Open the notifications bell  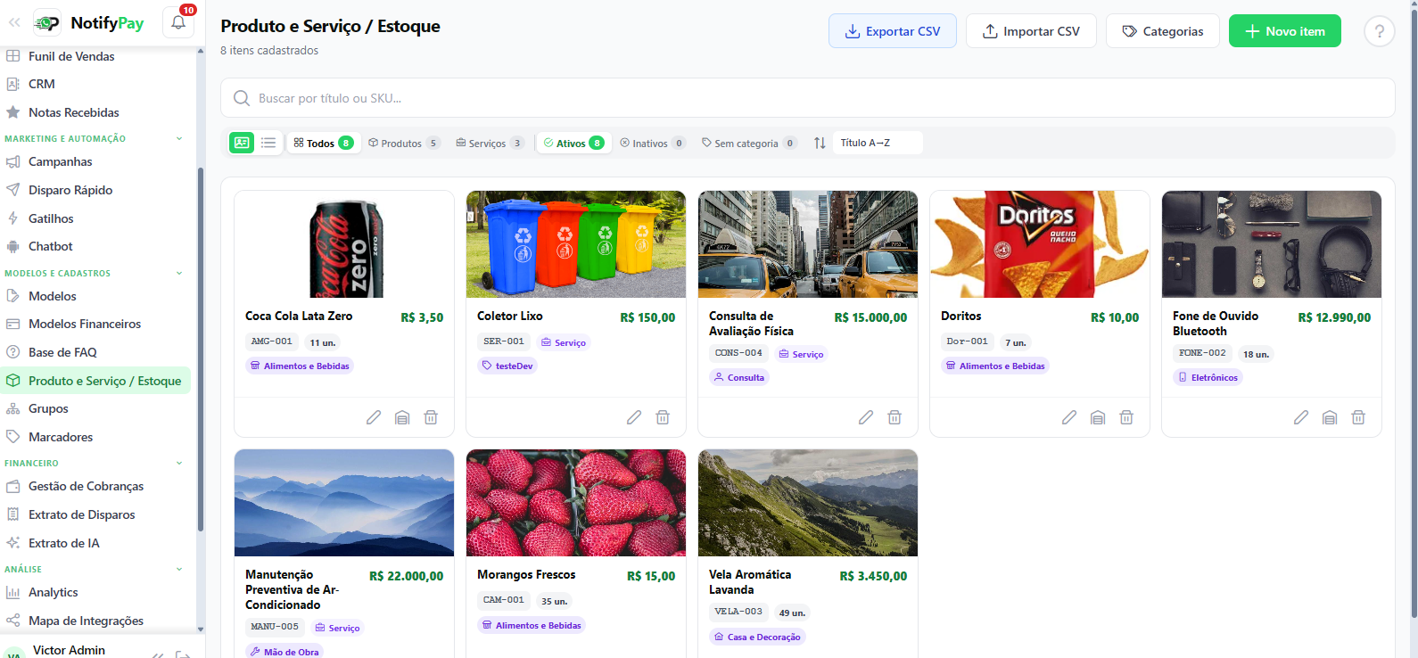pos(178,23)
